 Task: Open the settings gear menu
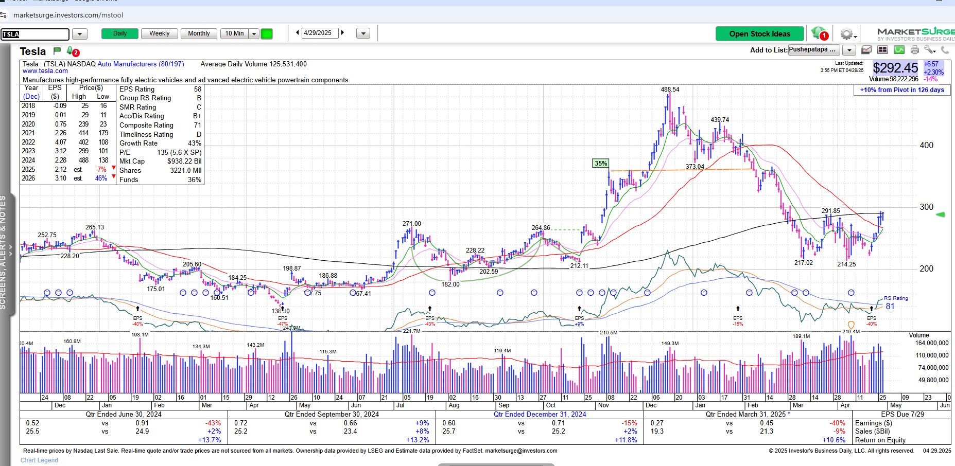click(x=846, y=34)
